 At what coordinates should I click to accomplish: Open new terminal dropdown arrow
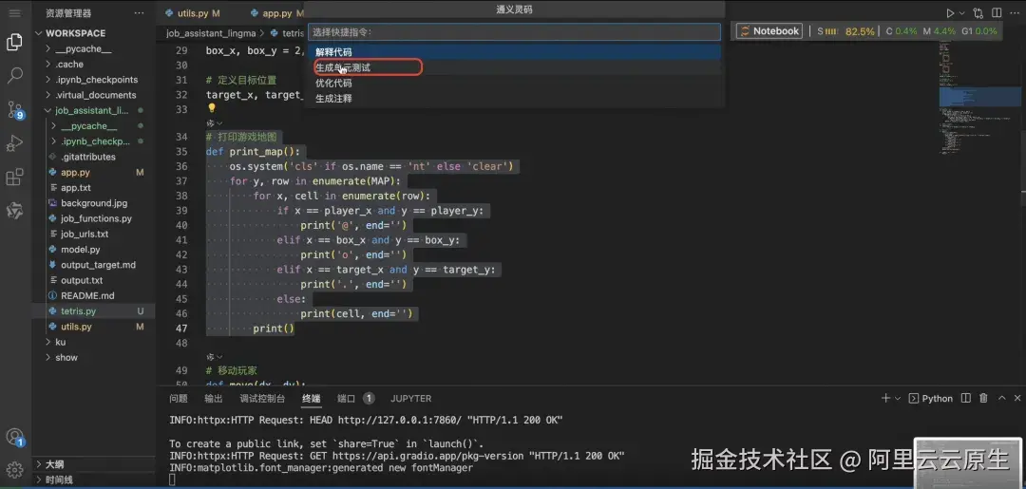coord(897,398)
